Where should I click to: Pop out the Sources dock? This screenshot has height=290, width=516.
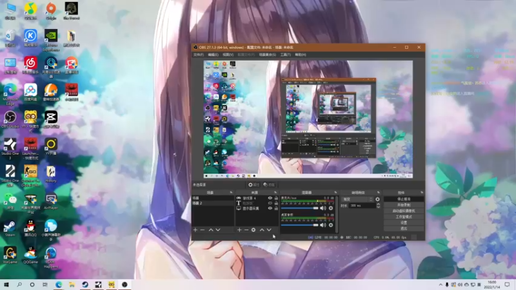[x=275, y=192]
